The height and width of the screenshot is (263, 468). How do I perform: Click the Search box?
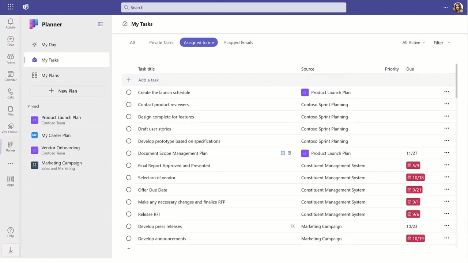[x=234, y=7]
